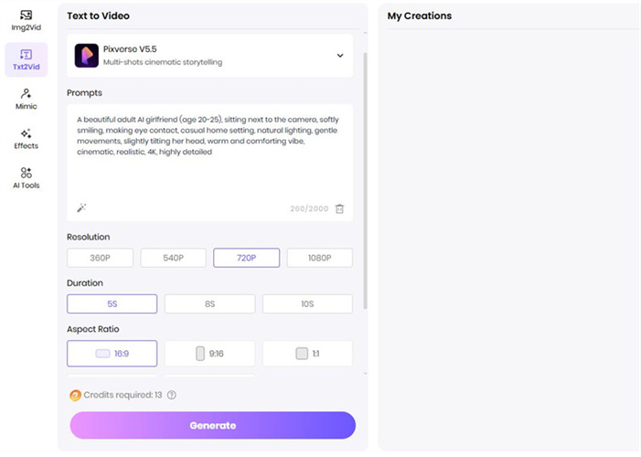The image size is (641, 457).
Task: Click the credits help question mark
Action: (x=172, y=395)
